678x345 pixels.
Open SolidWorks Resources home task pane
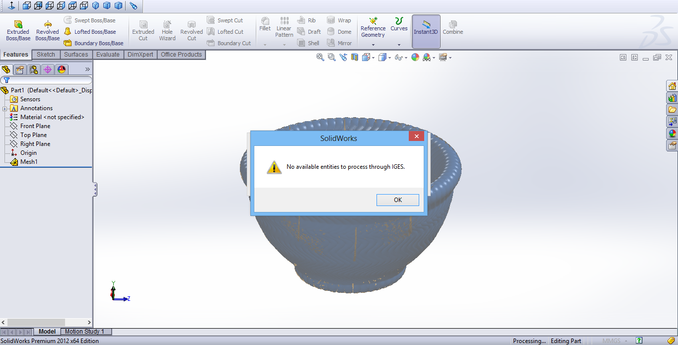click(x=672, y=86)
